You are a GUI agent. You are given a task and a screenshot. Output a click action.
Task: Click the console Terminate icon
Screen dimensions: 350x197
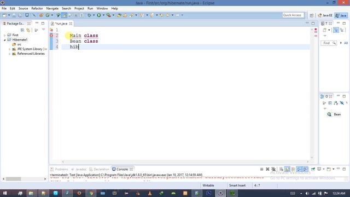(x=261, y=169)
